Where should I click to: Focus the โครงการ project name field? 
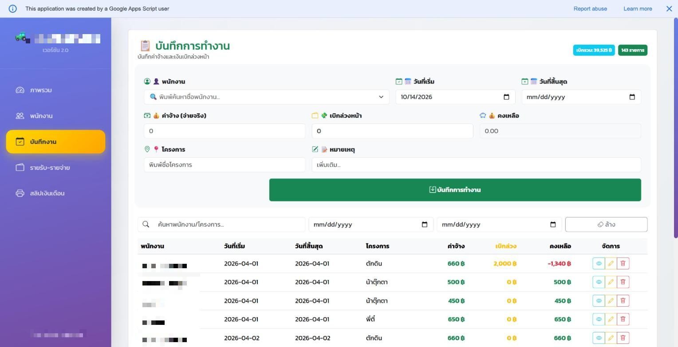coord(225,165)
